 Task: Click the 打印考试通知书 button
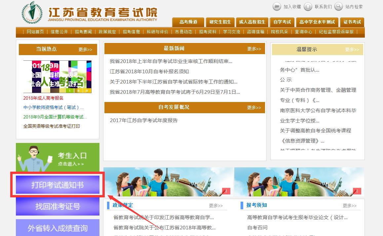click(x=57, y=185)
